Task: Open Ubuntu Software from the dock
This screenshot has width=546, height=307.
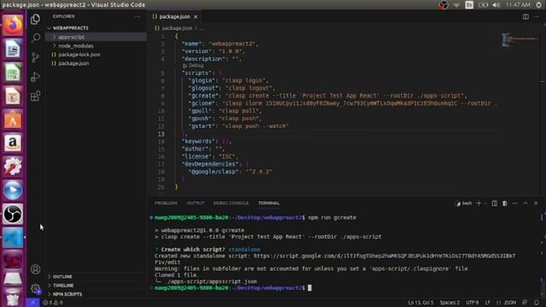Action: tap(13, 119)
